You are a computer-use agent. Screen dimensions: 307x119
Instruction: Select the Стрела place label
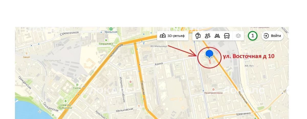pyautogui.click(x=60, y=45)
